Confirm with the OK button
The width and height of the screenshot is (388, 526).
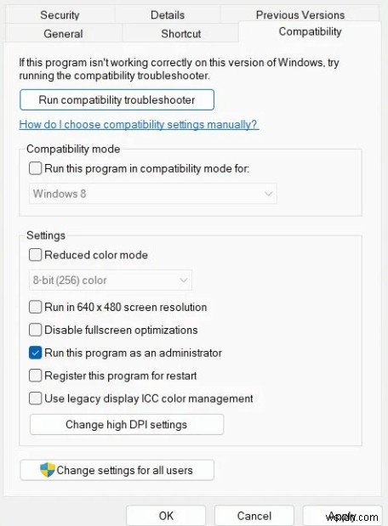[166, 516]
